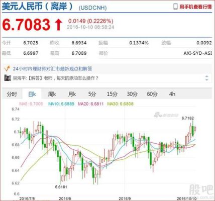Switch to the 周k chart tab
215x201 pixels.
52,94
